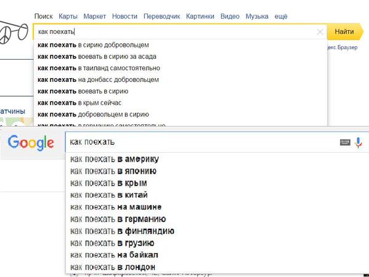The height and width of the screenshot is (277, 369).
Task: Open the Карты tab in Yandex
Action: [x=68, y=16]
